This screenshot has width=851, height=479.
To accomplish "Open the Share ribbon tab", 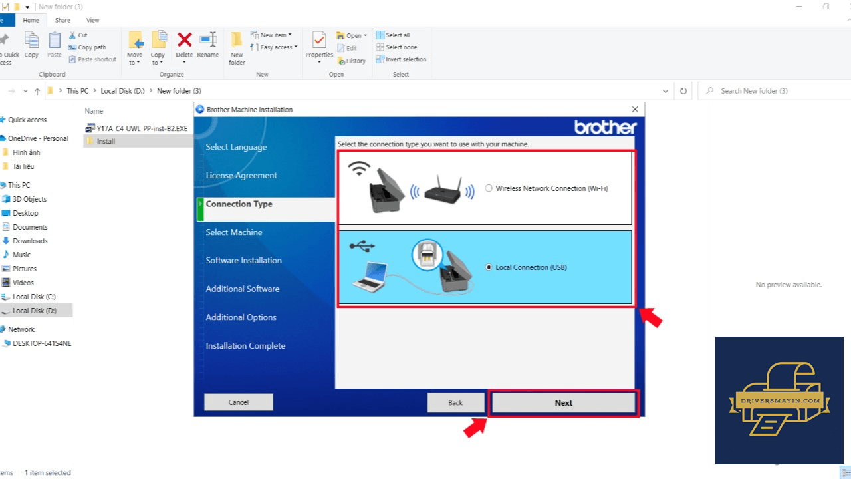I will pos(62,21).
